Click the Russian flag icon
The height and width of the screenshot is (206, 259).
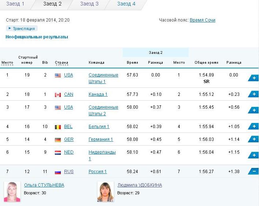58,172
